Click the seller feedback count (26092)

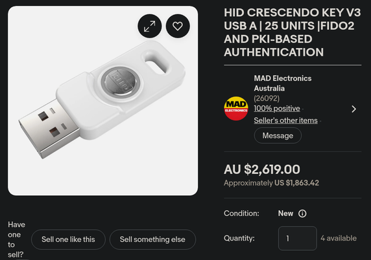coord(267,98)
